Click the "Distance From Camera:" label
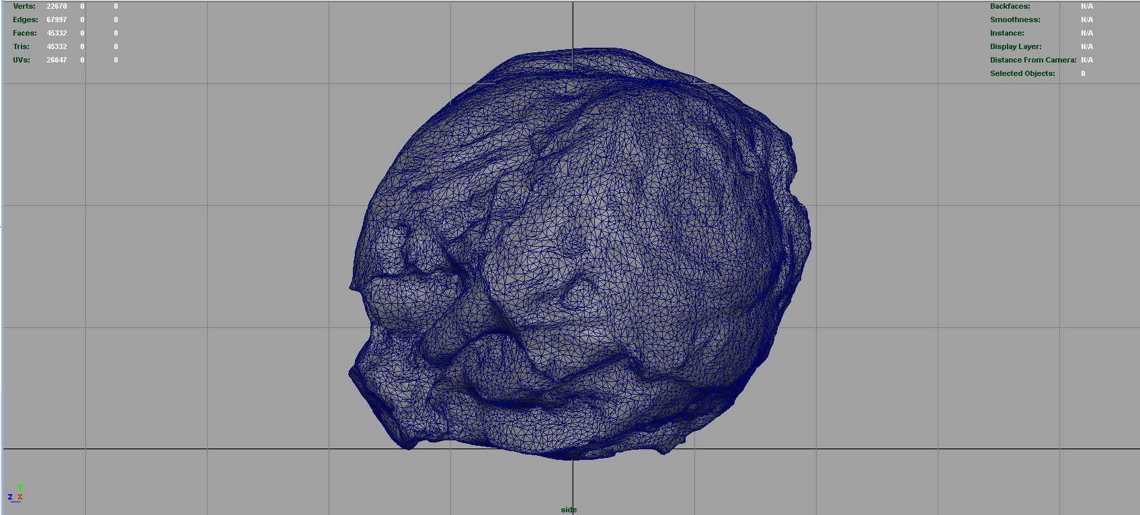 tap(1033, 60)
